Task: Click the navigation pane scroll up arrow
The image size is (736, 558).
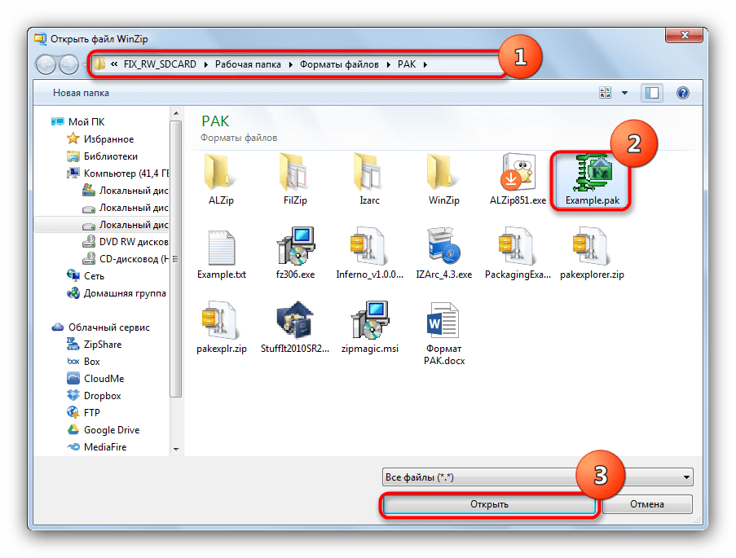Action: click(176, 113)
